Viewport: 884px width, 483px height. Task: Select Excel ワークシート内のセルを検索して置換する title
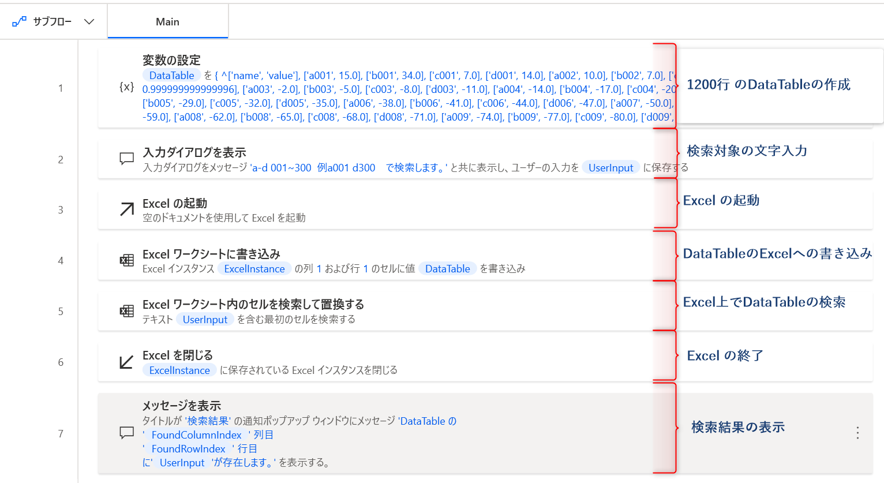click(x=253, y=304)
